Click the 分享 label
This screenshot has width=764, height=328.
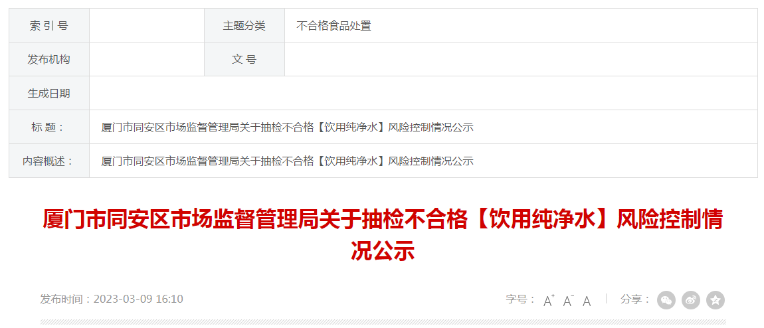(x=635, y=299)
